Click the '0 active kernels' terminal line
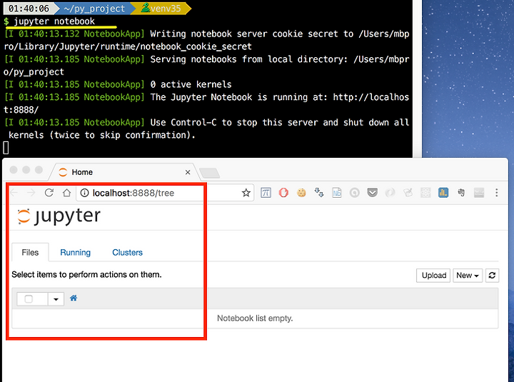This screenshot has width=514, height=382. pyautogui.click(x=191, y=84)
